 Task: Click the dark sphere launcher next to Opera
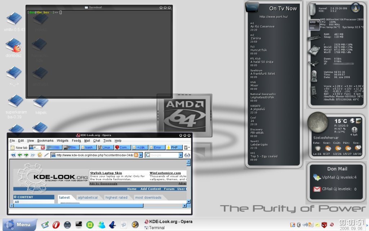click(x=67, y=225)
